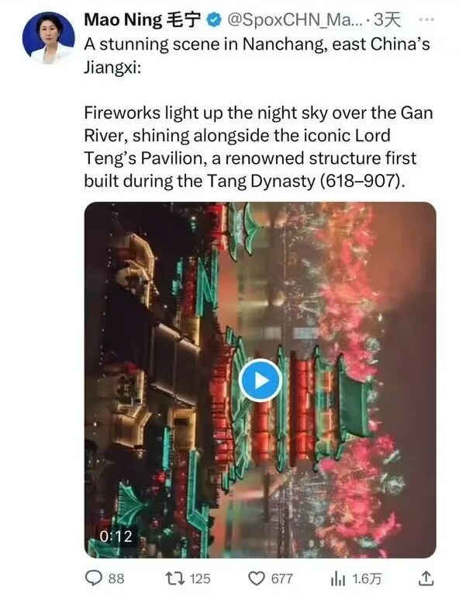Click the 88 replies count
Screen dimensions: 459x597
tap(116, 578)
